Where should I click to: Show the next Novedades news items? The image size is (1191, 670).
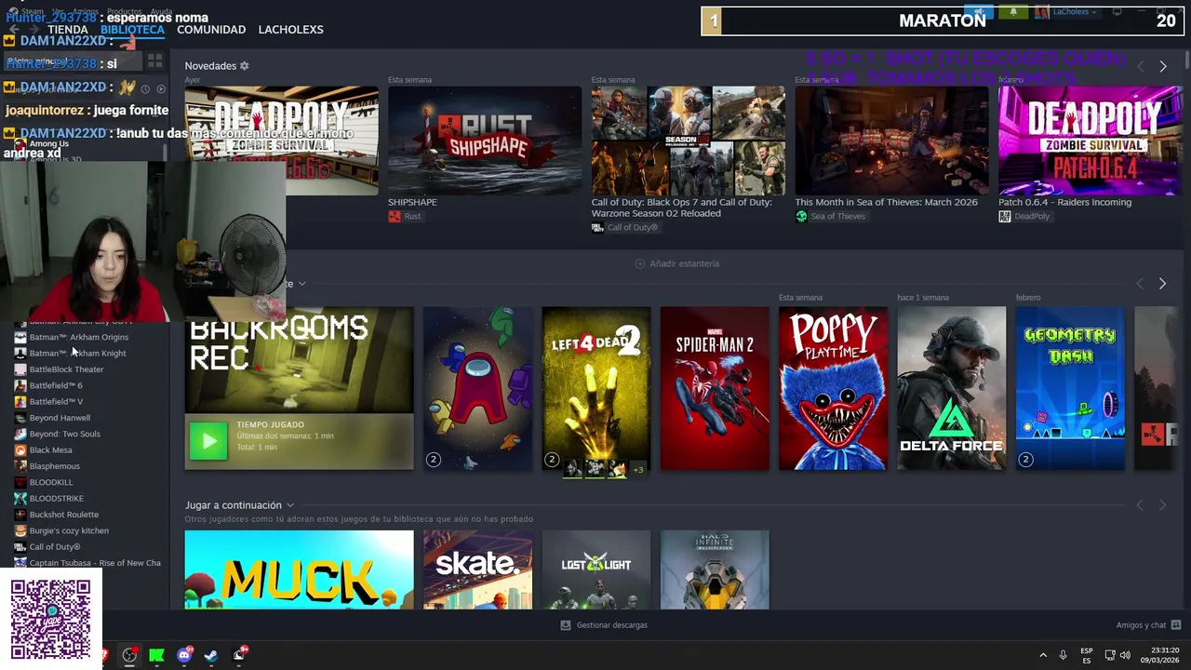[x=1162, y=67]
